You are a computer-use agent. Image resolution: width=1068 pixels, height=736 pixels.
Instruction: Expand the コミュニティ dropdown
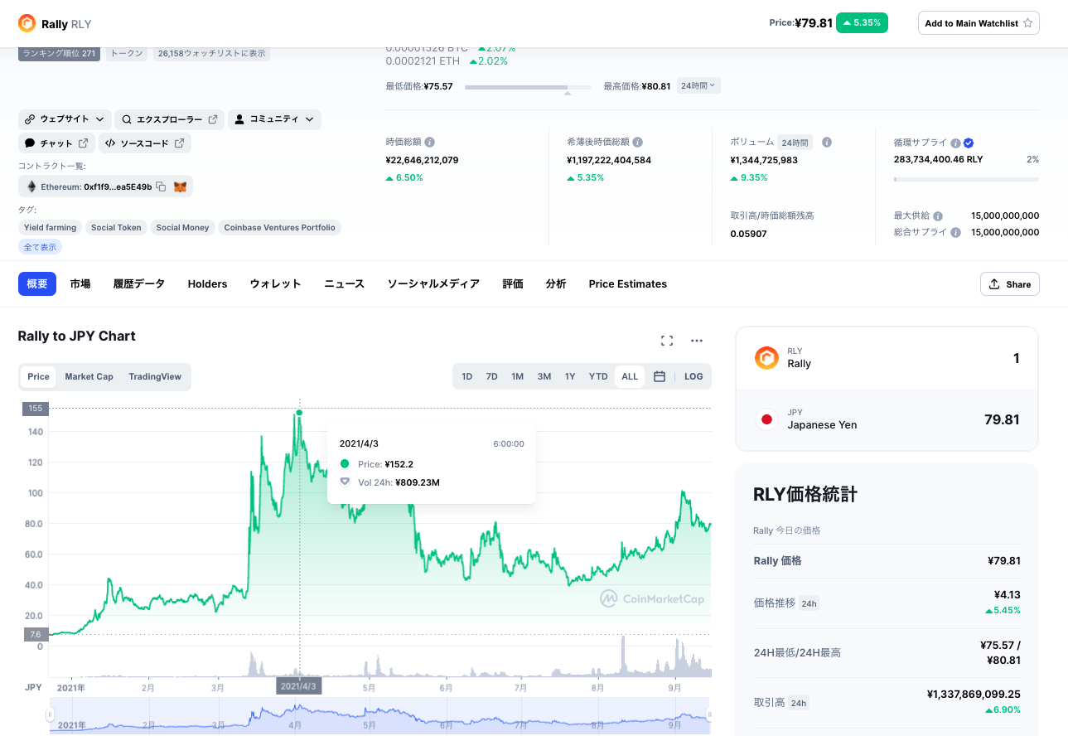click(274, 119)
